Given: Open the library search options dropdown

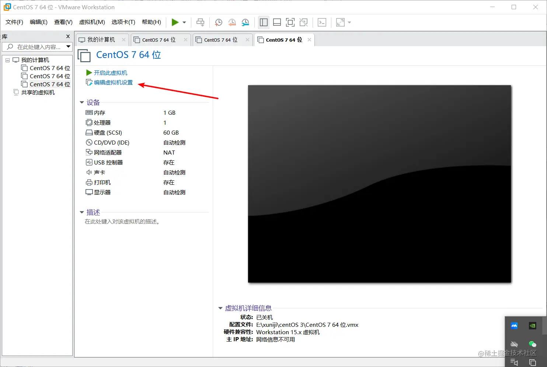Looking at the screenshot, I should 68,46.
